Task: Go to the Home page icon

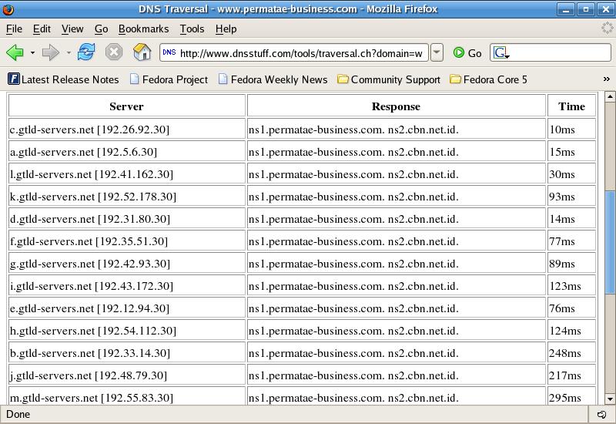Action: 142,52
